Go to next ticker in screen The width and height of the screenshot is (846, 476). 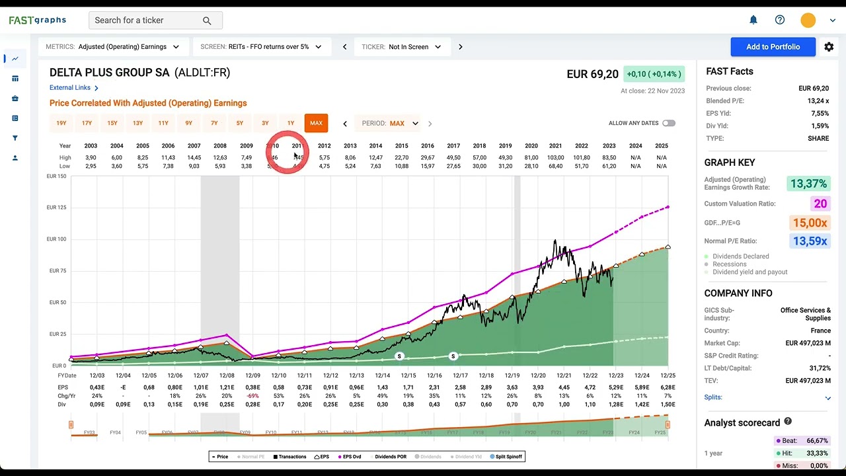click(461, 47)
